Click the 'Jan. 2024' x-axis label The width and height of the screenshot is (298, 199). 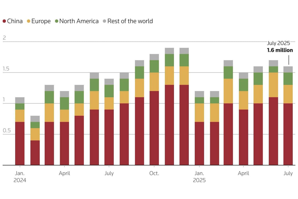coord(20,177)
